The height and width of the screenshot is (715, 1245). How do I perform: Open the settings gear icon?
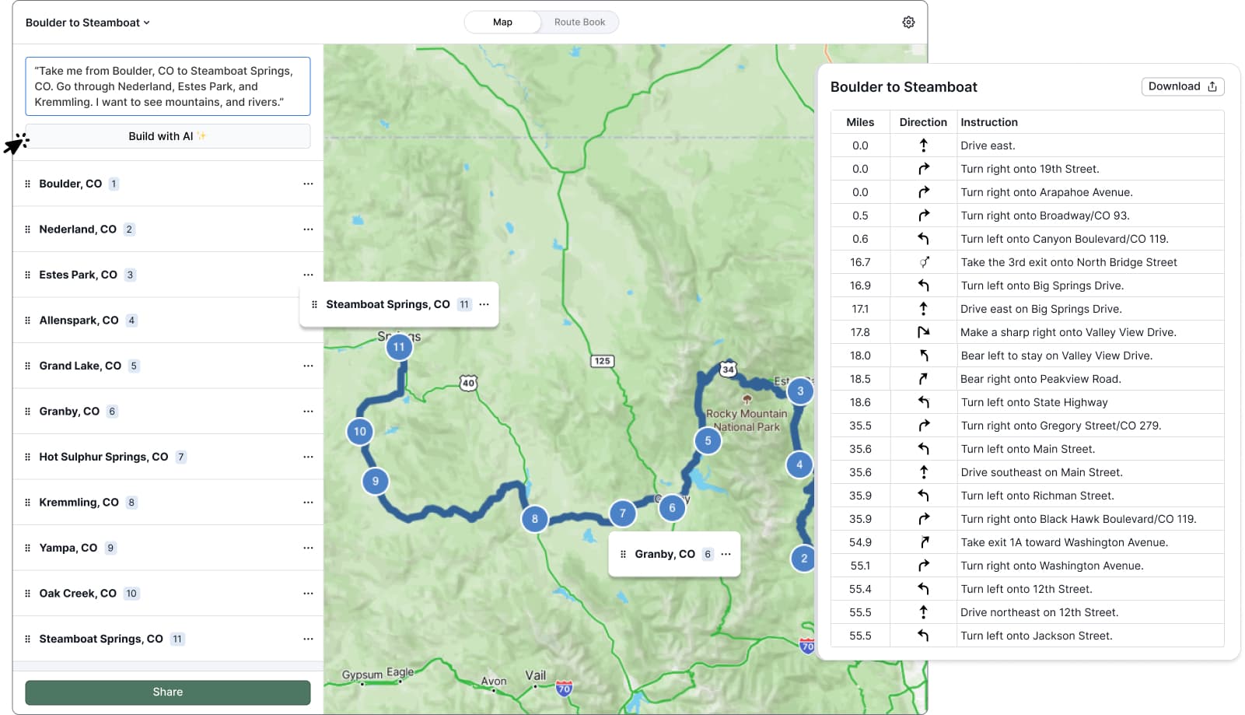[x=908, y=22]
